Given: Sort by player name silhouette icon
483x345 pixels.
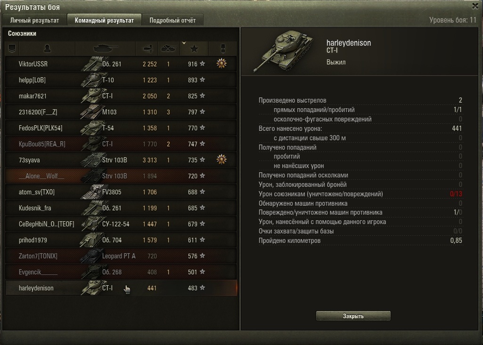Looking at the screenshot, I should coord(47,48).
